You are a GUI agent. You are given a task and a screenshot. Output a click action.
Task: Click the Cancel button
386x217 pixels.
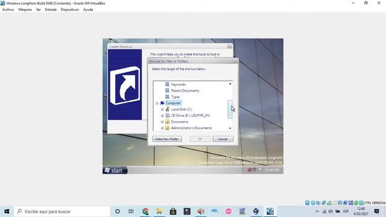pos(223,139)
